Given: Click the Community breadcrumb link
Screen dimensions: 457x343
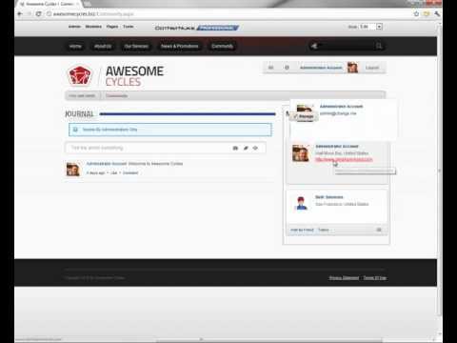Looking at the screenshot, I should tap(116, 95).
